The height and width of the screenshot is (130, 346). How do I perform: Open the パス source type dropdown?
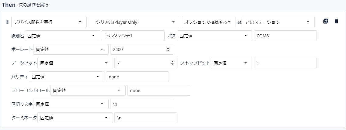(x=215, y=36)
